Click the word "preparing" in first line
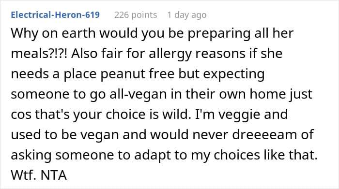Screen dimensions: 339x189 pos(219,34)
